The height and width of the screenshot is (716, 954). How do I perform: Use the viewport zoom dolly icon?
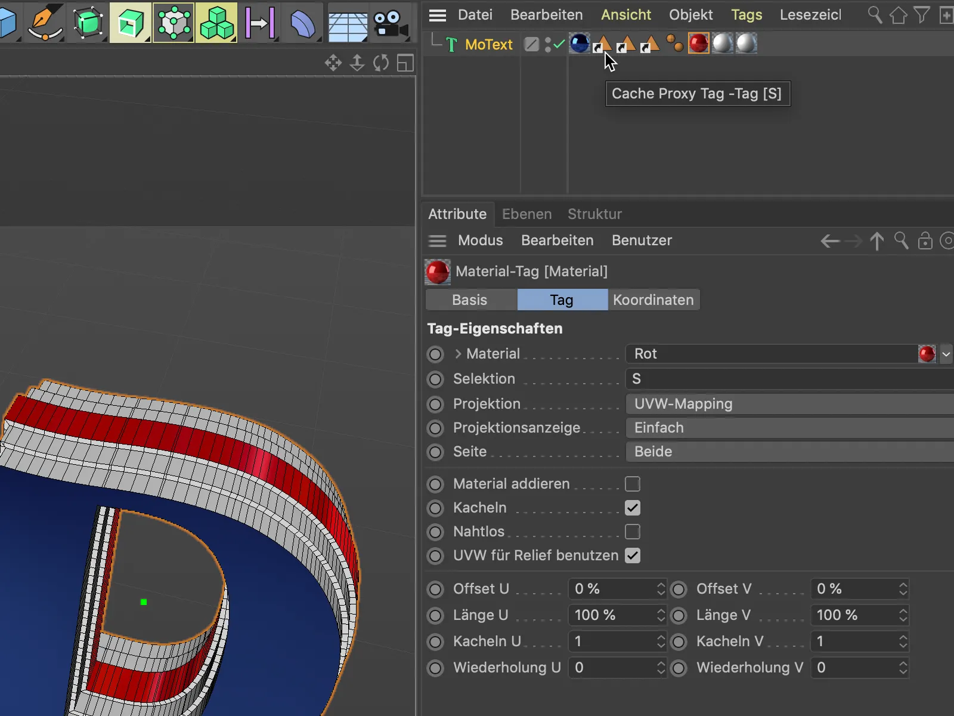click(x=357, y=63)
